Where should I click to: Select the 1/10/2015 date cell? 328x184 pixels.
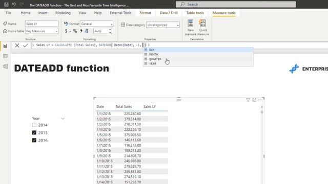click(x=105, y=161)
